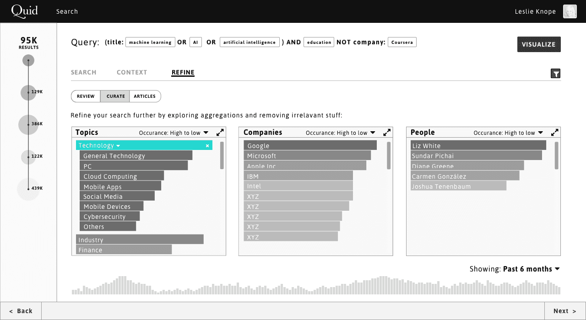The image size is (586, 320).
Task: Select the 95K results history node
Action: coord(28,60)
